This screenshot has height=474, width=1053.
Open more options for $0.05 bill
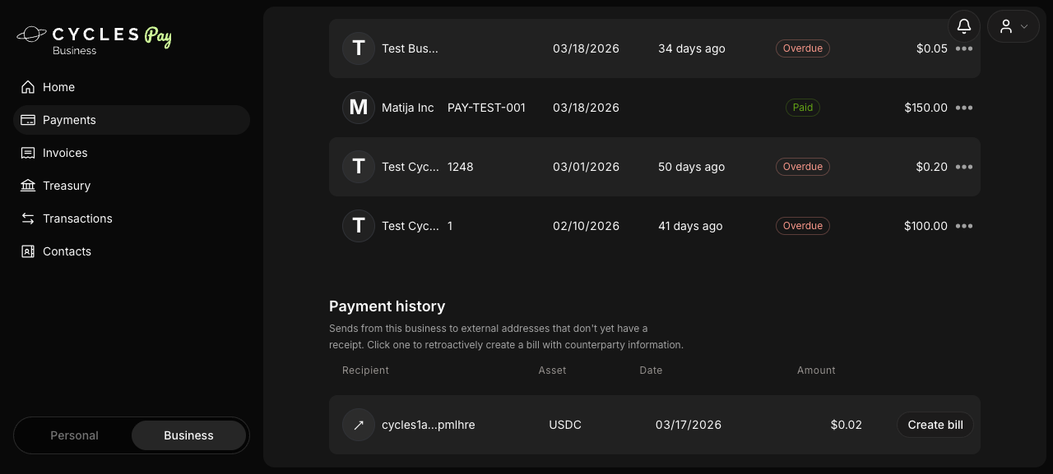point(964,48)
